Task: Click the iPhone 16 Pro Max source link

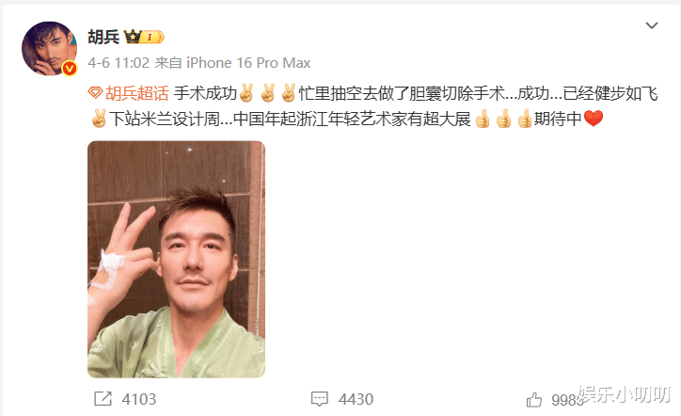Action: [x=248, y=63]
